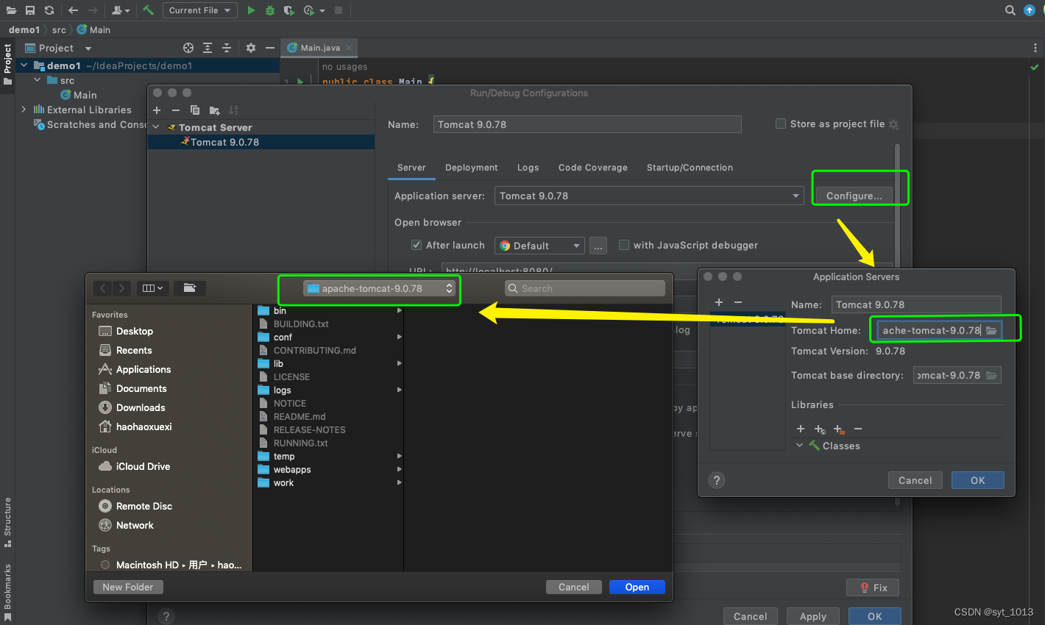
Task: Start debugging with the green bug icon
Action: coord(270,10)
